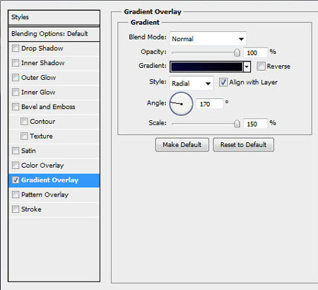Uncheck the Gradient Overlay checkbox
Image resolution: width=318 pixels, height=290 pixels.
(16, 180)
